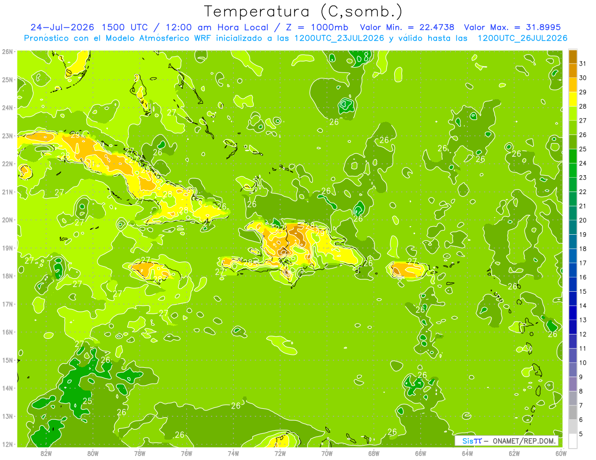This screenshot has height=460, width=596.
Task: Click the "80W" longitude axis label
Action: click(92, 453)
